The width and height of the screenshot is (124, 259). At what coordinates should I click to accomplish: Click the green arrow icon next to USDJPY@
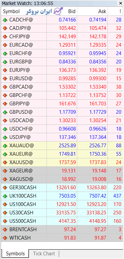click(x=5, y=138)
